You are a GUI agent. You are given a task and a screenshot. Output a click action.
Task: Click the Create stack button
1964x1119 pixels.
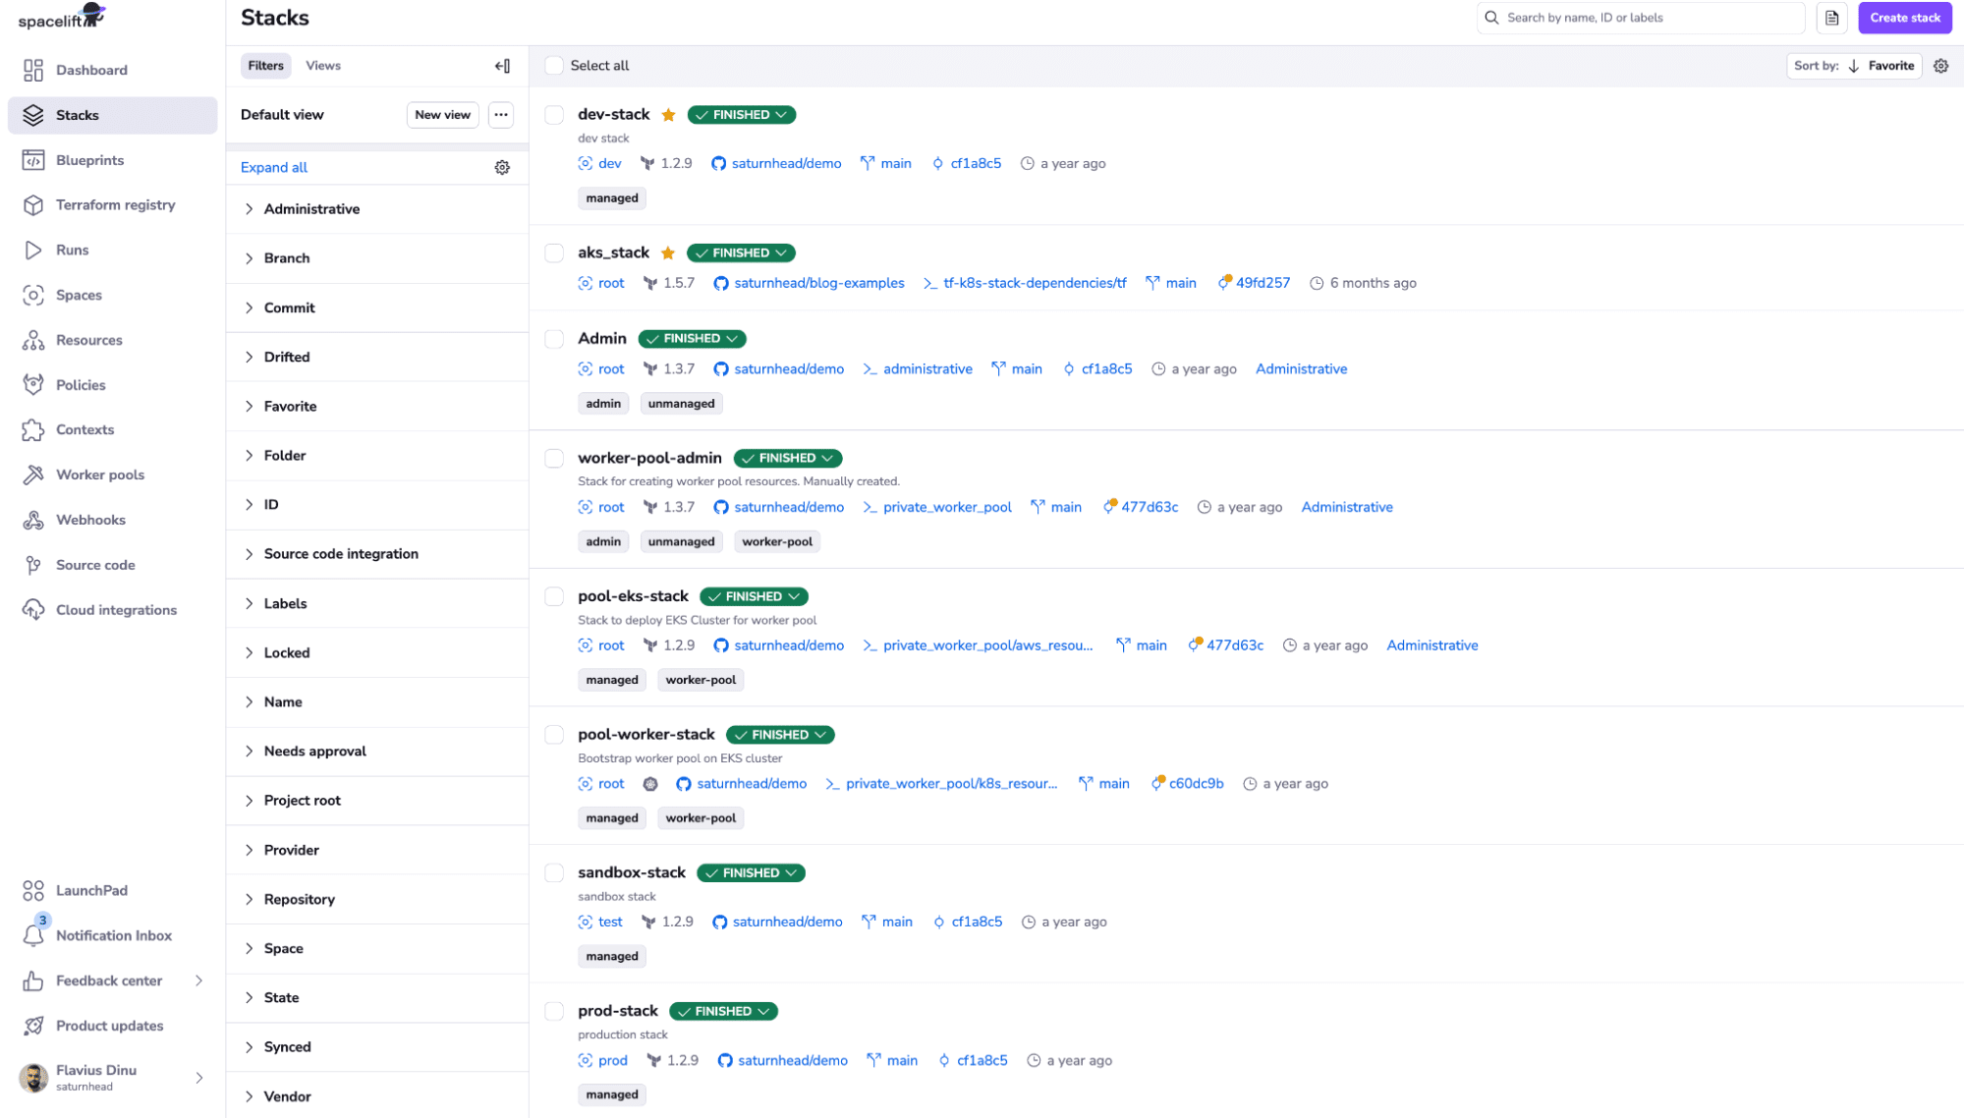(1904, 17)
